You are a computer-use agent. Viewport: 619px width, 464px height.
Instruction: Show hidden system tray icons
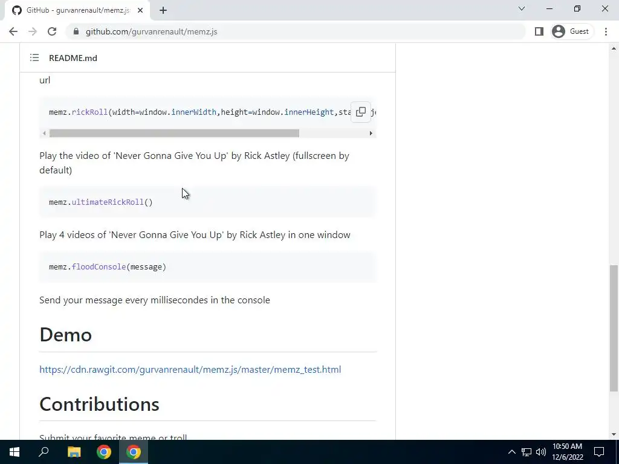click(511, 452)
